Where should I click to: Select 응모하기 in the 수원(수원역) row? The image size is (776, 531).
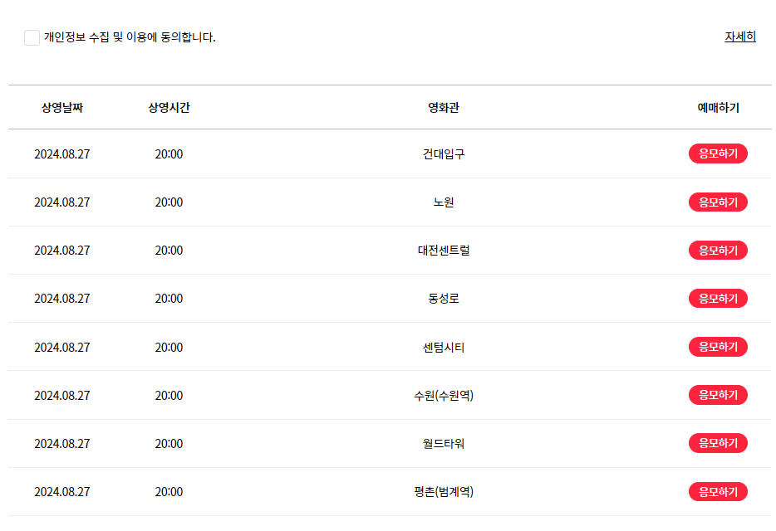(x=718, y=395)
